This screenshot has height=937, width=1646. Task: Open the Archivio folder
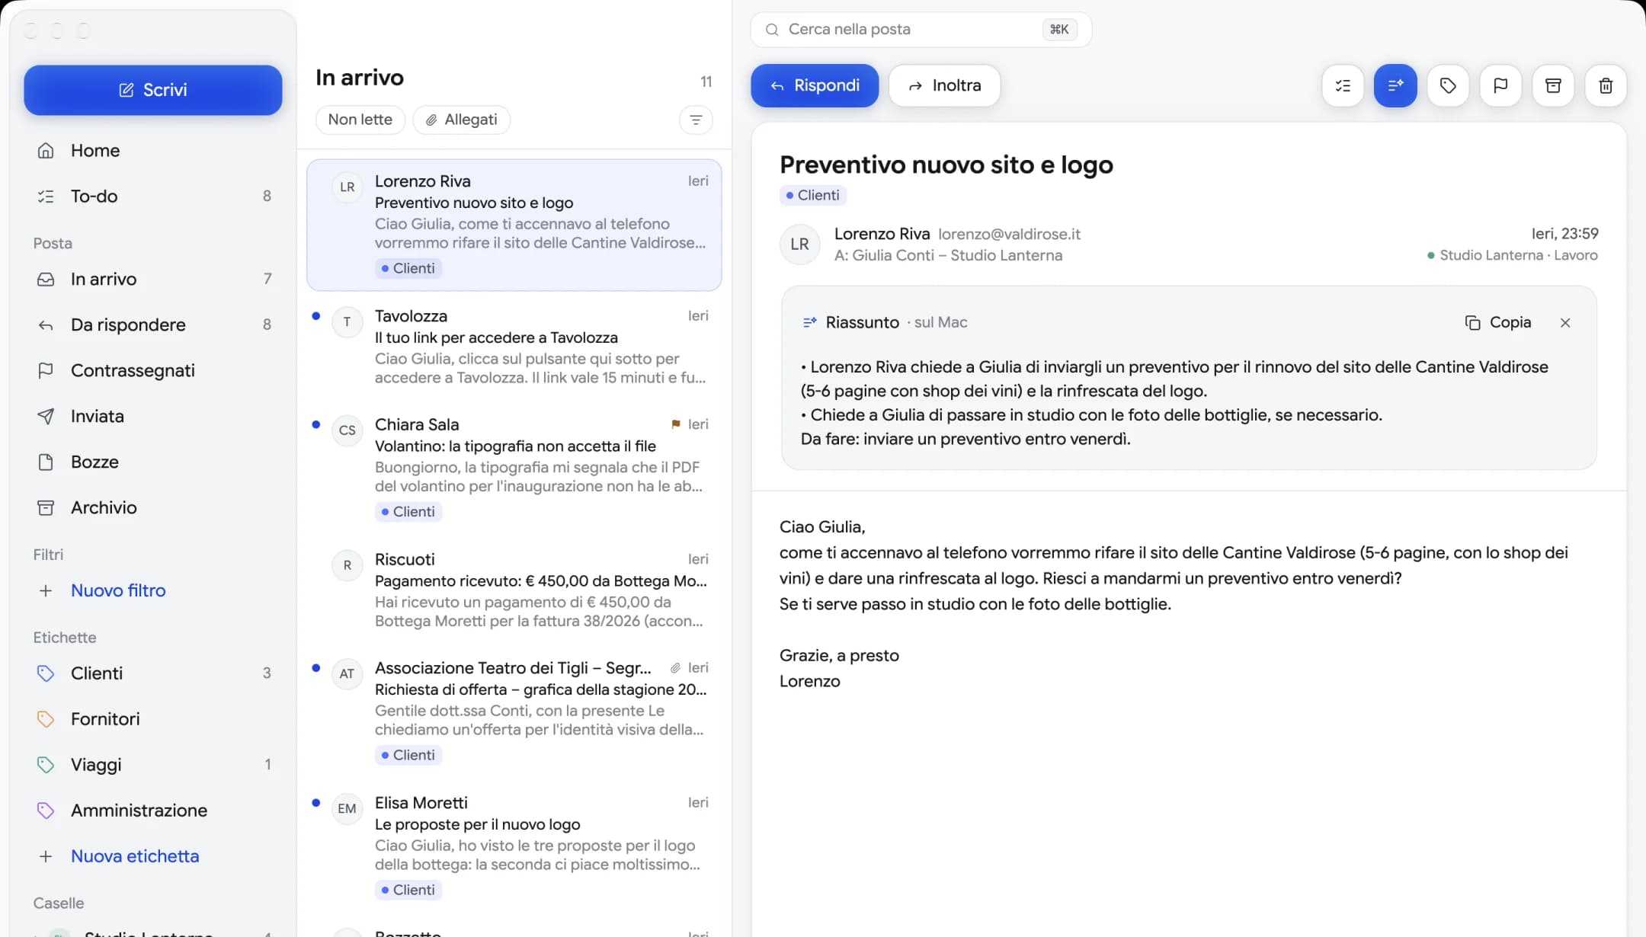(x=153, y=508)
